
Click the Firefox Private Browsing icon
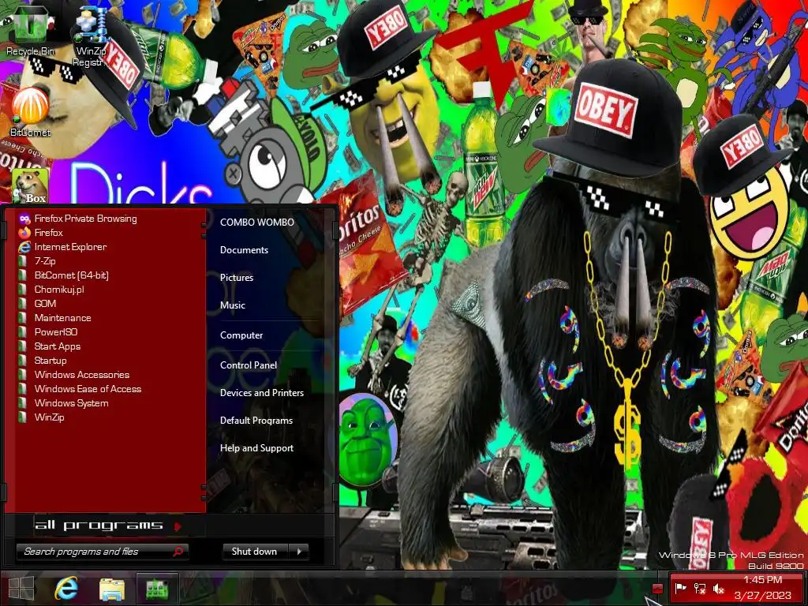(x=24, y=219)
